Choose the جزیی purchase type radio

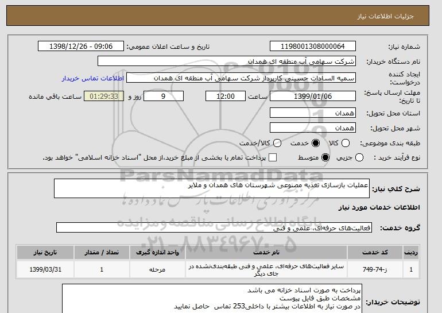[x=359, y=157]
